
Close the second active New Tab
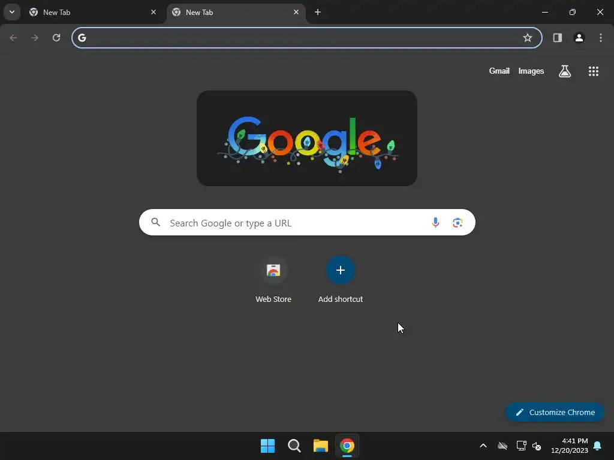pyautogui.click(x=296, y=12)
